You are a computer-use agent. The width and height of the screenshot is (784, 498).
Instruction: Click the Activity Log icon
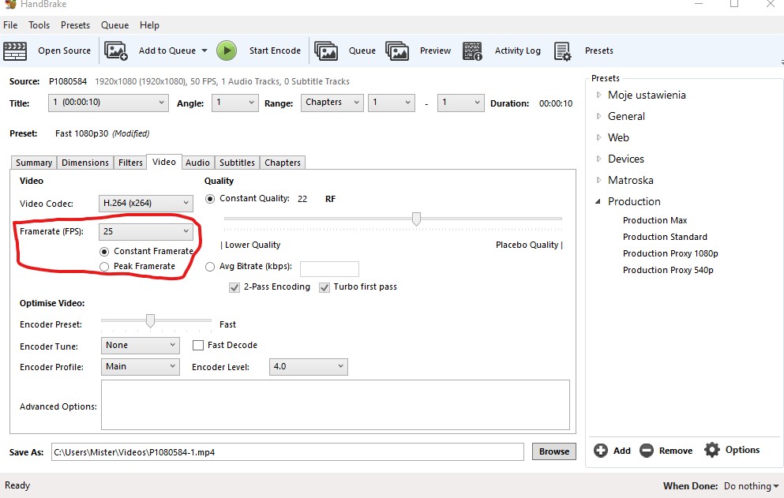coord(472,51)
